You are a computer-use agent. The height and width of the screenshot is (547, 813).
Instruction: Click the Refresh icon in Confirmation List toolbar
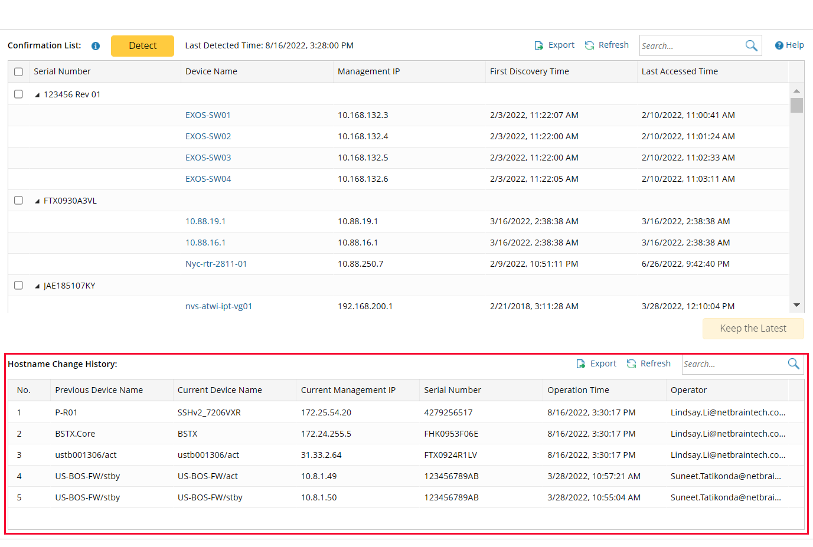click(589, 45)
